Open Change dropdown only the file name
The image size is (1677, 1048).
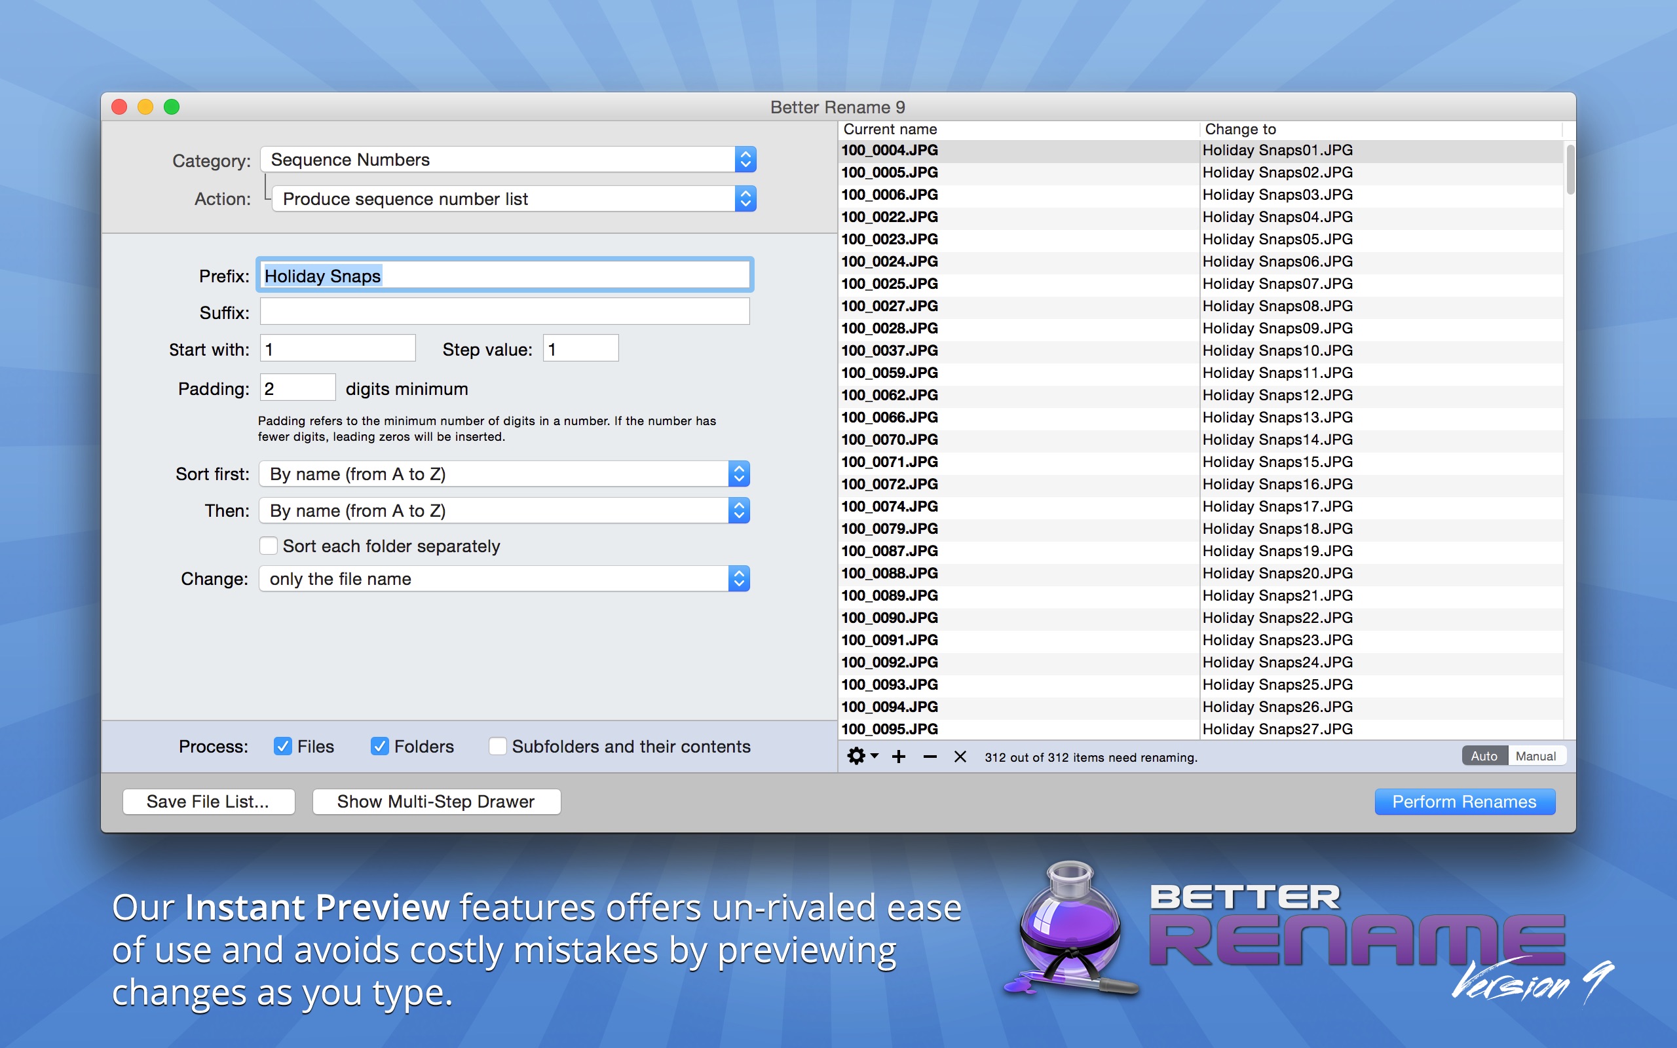pyautogui.click(x=504, y=579)
